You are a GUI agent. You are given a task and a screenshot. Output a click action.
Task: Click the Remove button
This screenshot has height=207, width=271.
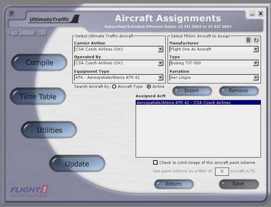[239, 91]
